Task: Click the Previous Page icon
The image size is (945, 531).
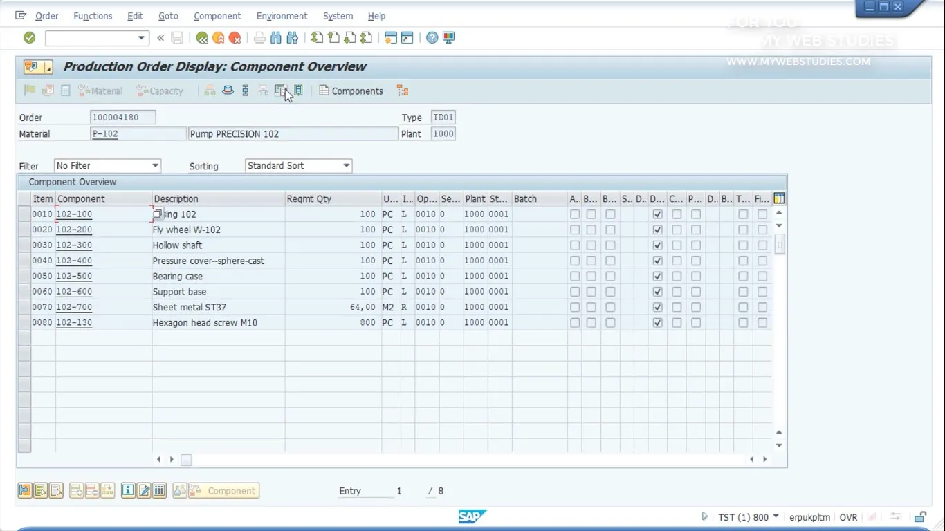Action: 333,38
